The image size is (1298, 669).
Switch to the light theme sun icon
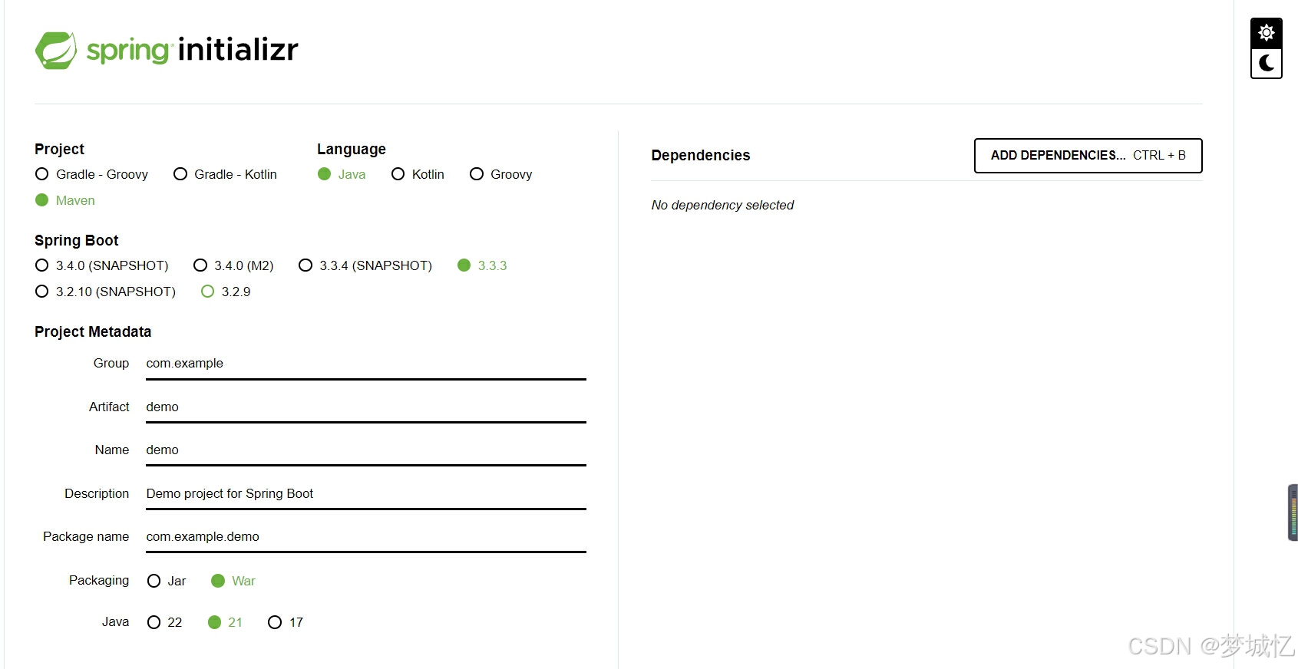(1267, 33)
